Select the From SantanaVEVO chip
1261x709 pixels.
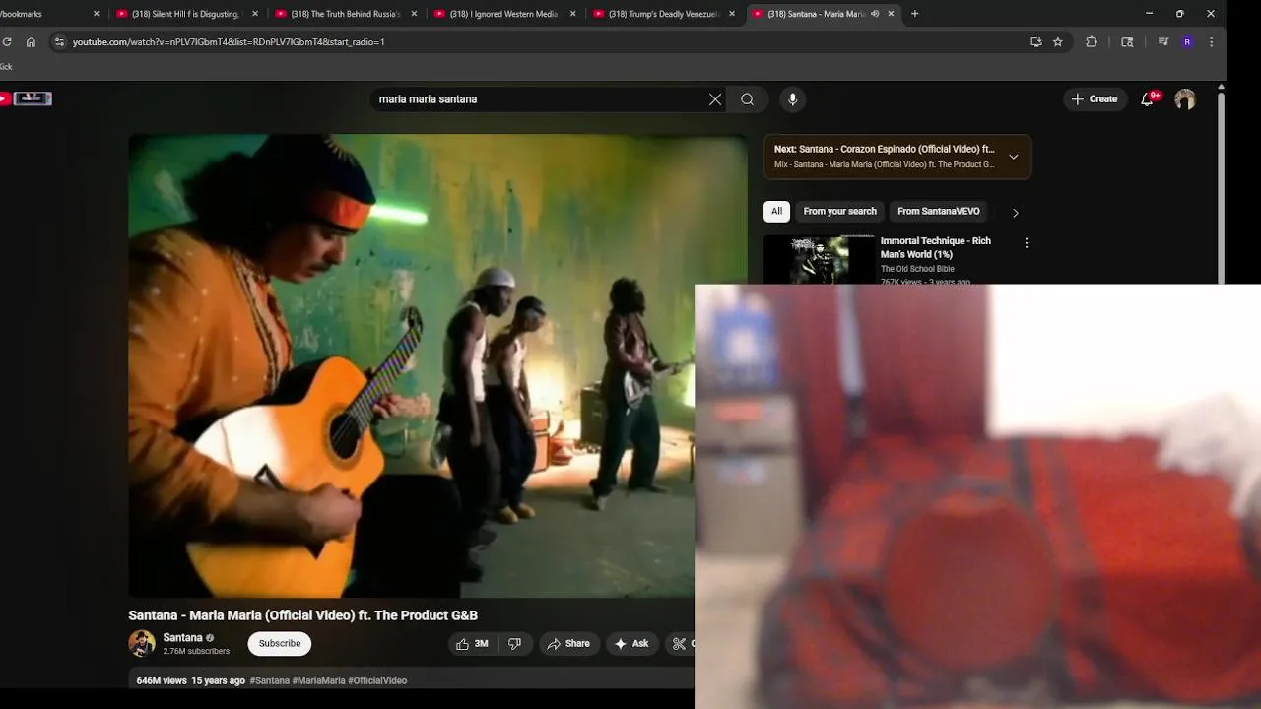coord(939,211)
